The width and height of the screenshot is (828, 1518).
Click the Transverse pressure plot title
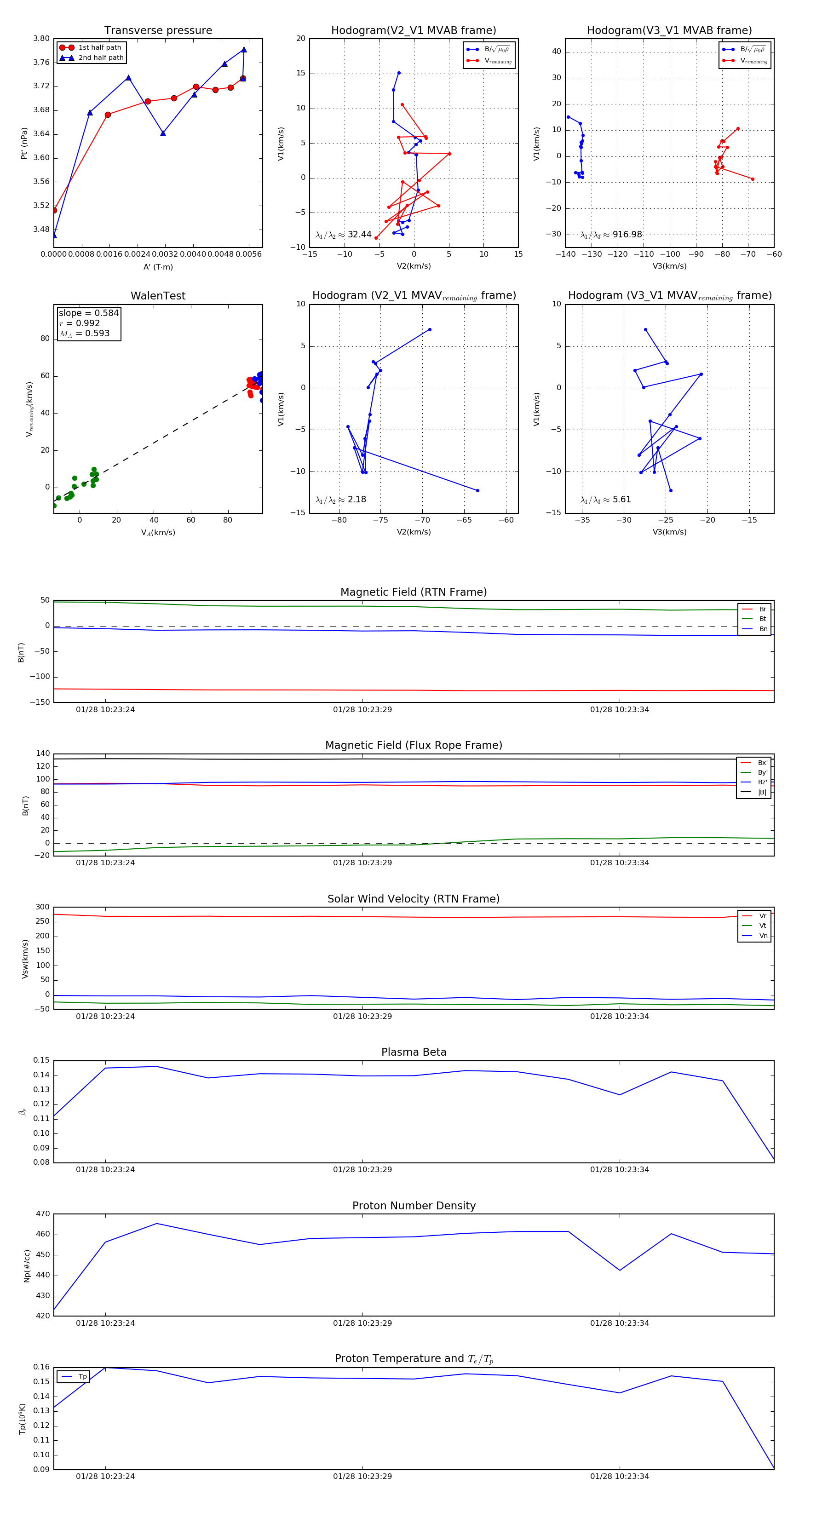pyautogui.click(x=158, y=31)
